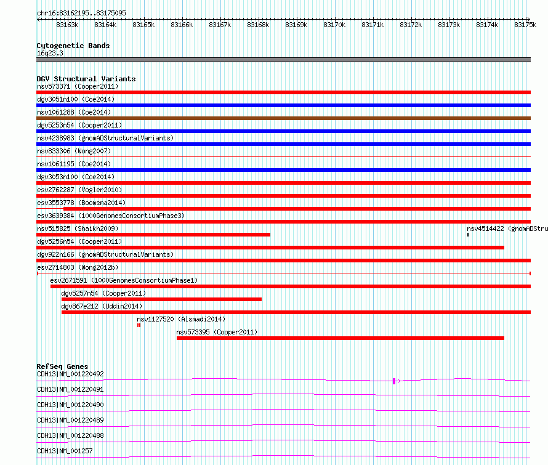Open dgv3053n100 (Coe2014) variant label
This screenshot has height=465, width=548.
click(76, 177)
